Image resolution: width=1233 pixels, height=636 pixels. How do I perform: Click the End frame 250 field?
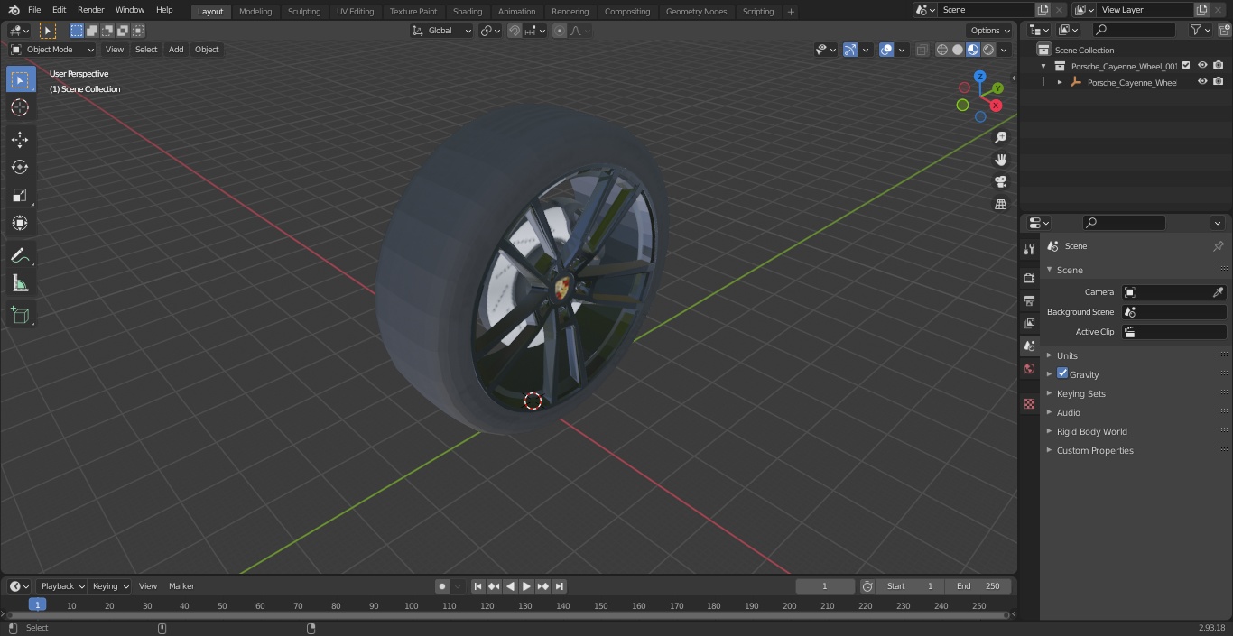click(978, 586)
